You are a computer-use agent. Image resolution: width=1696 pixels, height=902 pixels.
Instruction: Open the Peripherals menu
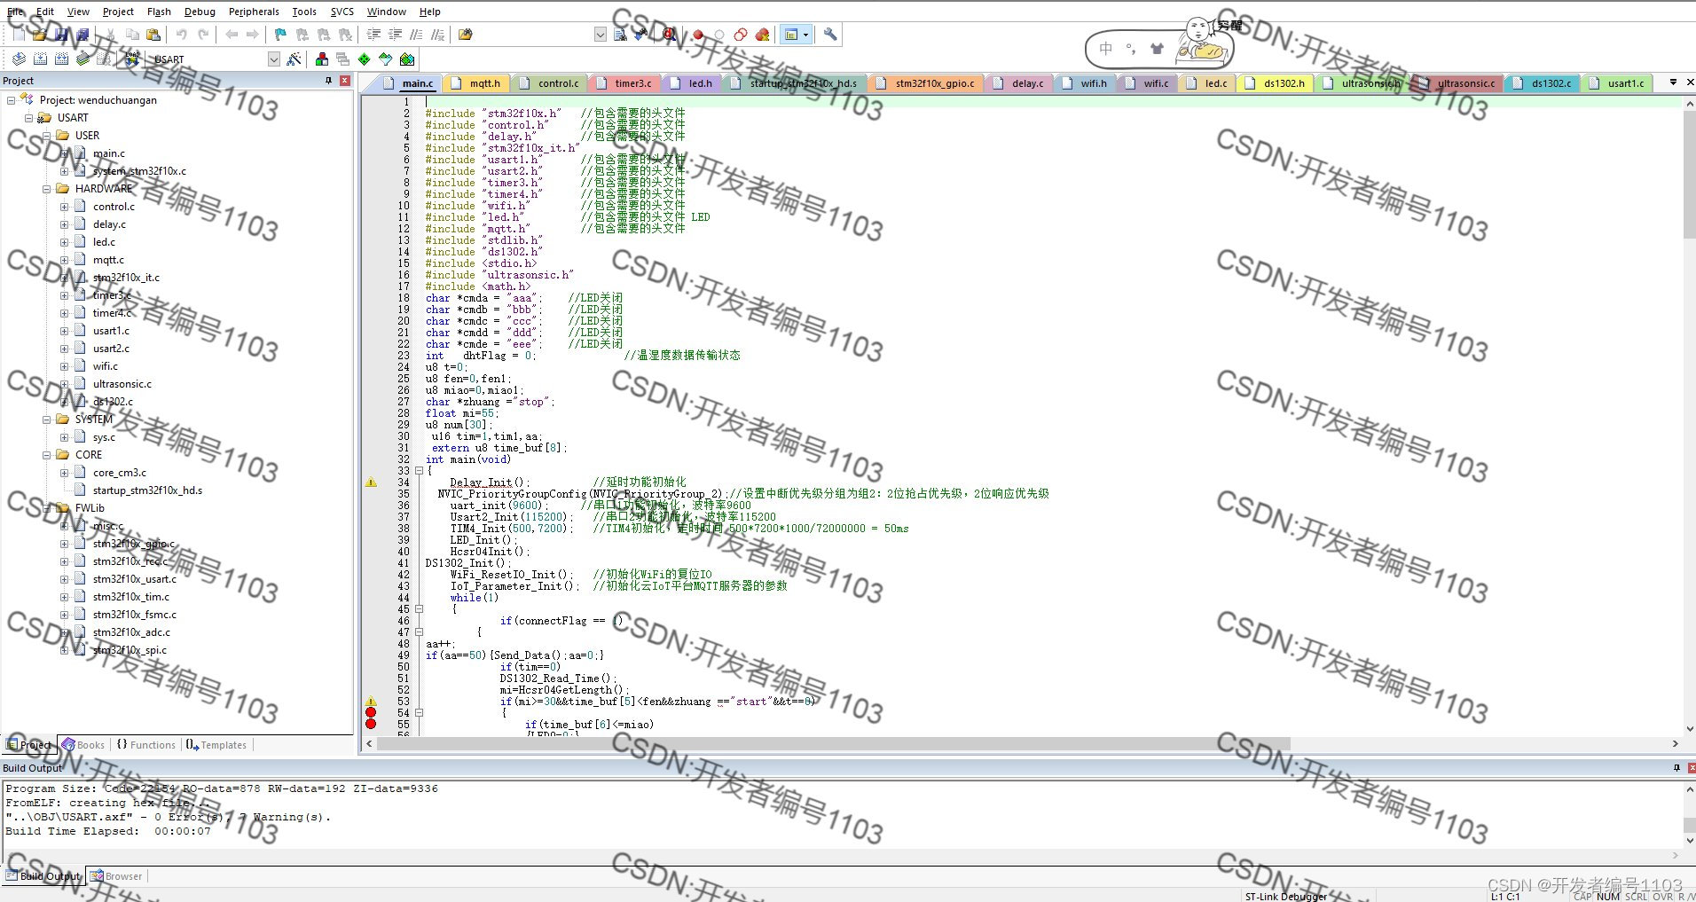(x=254, y=12)
